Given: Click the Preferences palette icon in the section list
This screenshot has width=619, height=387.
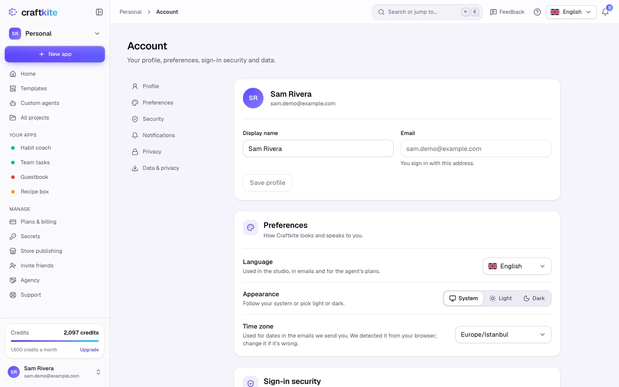Looking at the screenshot, I should [x=135, y=103].
